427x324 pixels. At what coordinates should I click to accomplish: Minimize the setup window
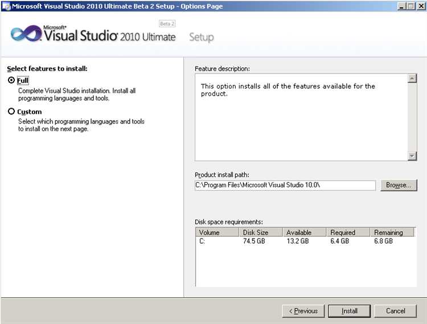click(401, 6)
